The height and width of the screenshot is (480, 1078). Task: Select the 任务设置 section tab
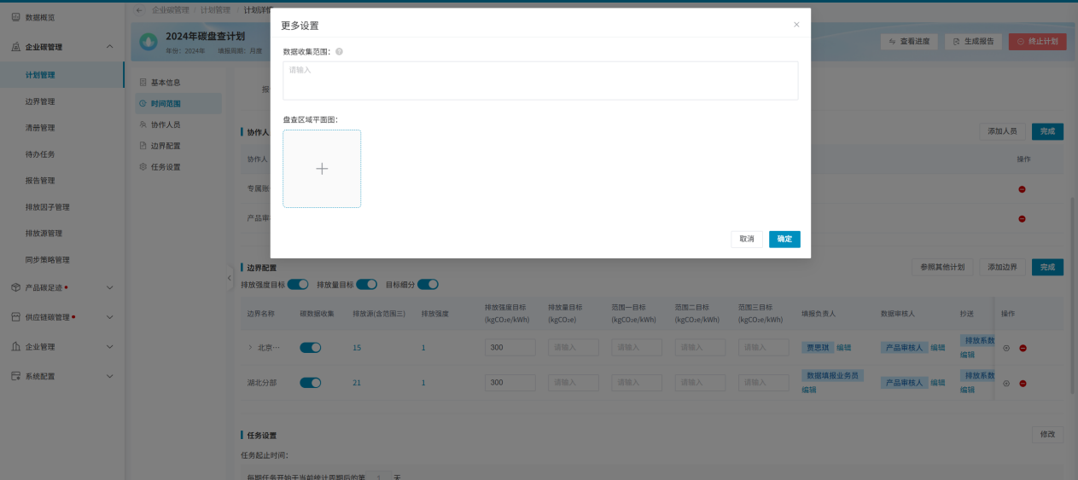click(166, 167)
